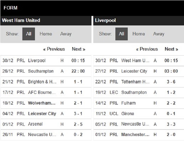Open West Ham's 26/12 Southampton fixture

(x=46, y=71)
